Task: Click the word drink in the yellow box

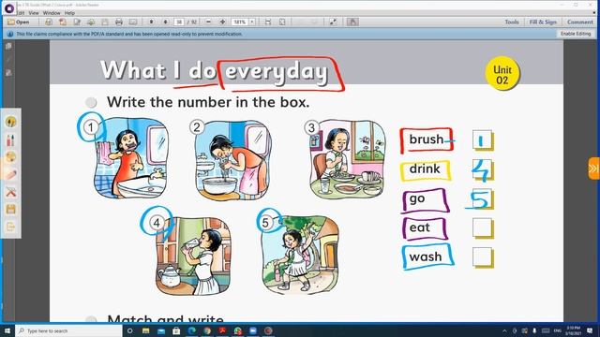Action: pyautogui.click(x=425, y=168)
